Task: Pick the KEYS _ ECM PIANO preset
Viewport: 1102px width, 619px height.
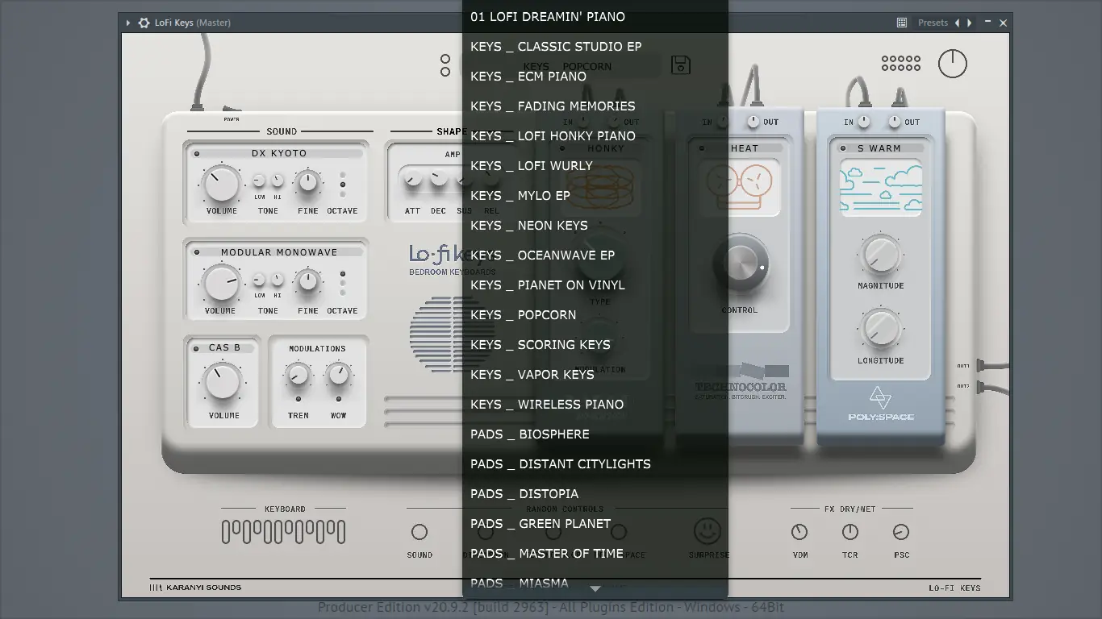Action: pyautogui.click(x=595, y=76)
